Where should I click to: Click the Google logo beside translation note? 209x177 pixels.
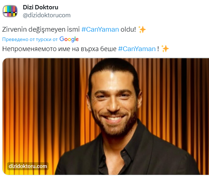point(69,39)
